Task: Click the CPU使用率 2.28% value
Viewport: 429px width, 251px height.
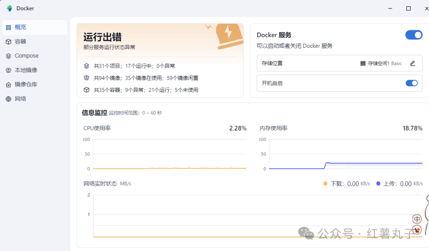Action: click(x=238, y=128)
